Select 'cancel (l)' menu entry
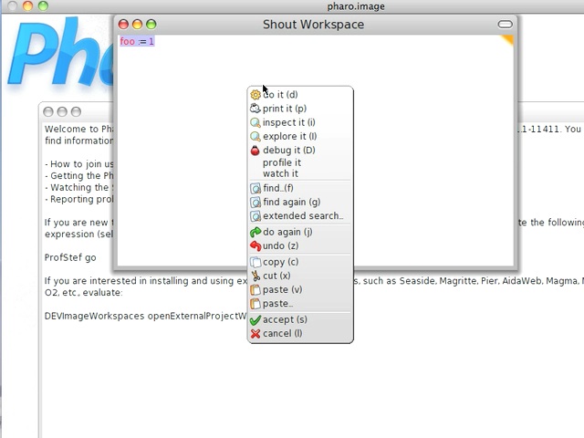This screenshot has width=584, height=438. point(300,333)
